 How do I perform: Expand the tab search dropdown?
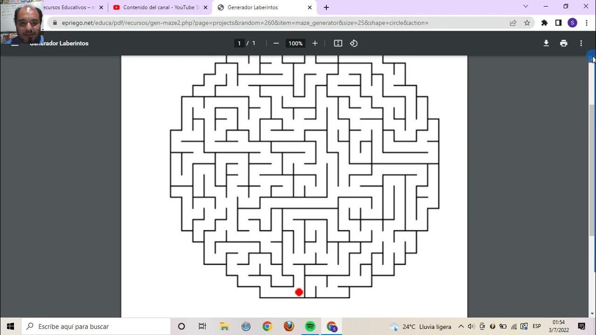(x=526, y=7)
